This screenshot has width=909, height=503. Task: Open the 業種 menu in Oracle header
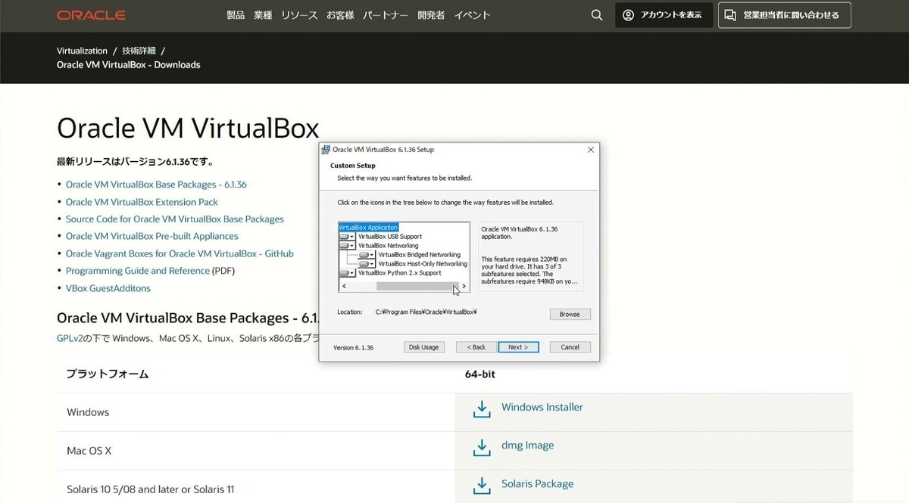263,15
